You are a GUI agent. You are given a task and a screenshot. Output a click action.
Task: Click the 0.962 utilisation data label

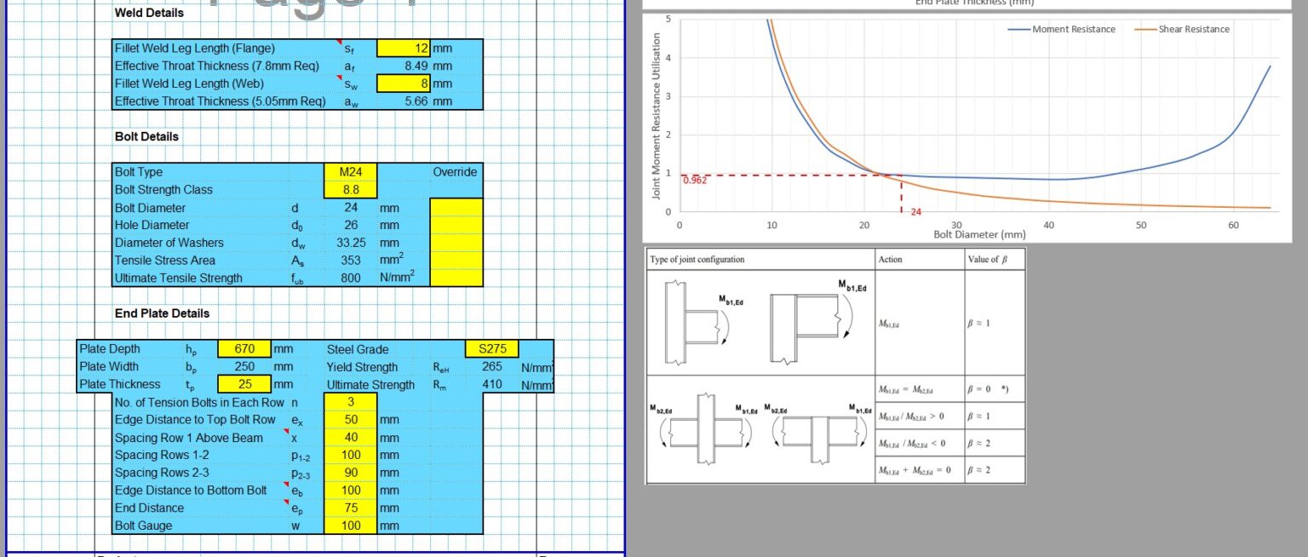click(x=695, y=181)
